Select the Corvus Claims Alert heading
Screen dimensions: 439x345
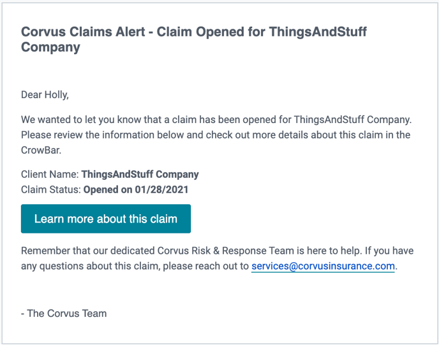pyautogui.click(x=194, y=39)
